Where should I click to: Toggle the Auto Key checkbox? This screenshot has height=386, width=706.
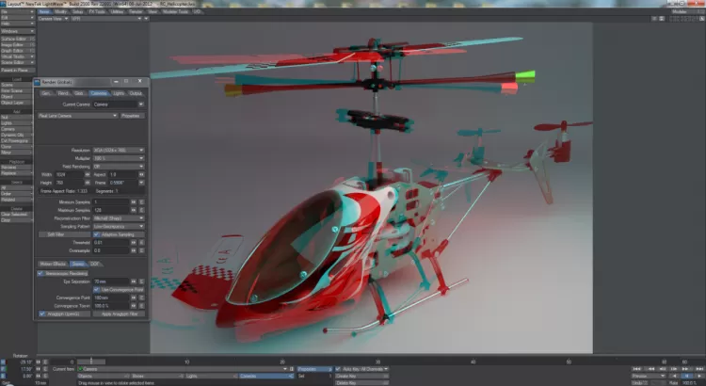[x=338, y=369]
